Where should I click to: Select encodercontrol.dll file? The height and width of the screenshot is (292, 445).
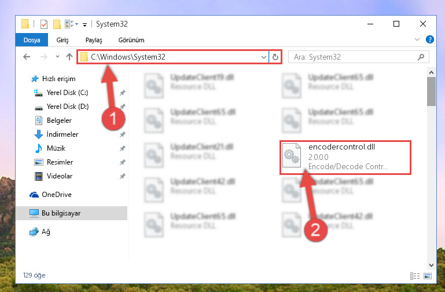coord(345,157)
